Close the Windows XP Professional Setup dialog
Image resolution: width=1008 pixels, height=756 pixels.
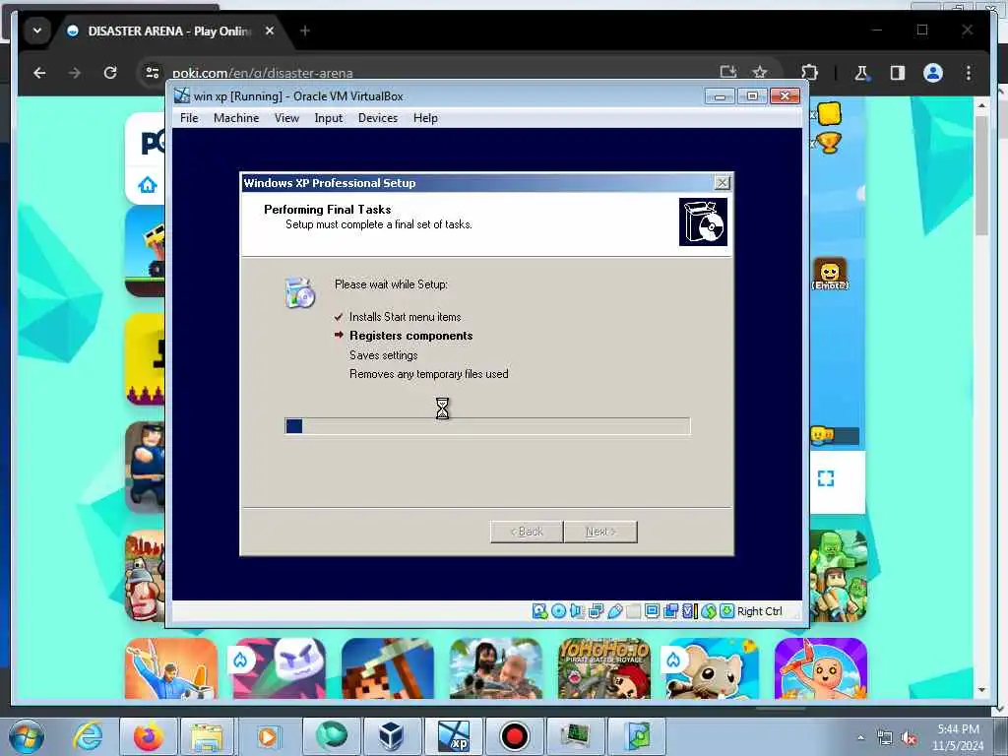click(x=722, y=183)
